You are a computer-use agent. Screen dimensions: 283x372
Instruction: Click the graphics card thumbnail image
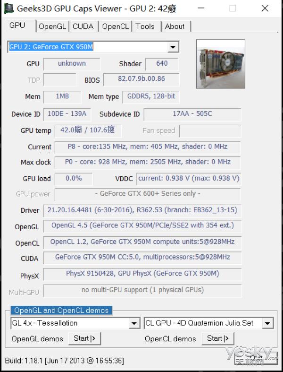point(220,64)
